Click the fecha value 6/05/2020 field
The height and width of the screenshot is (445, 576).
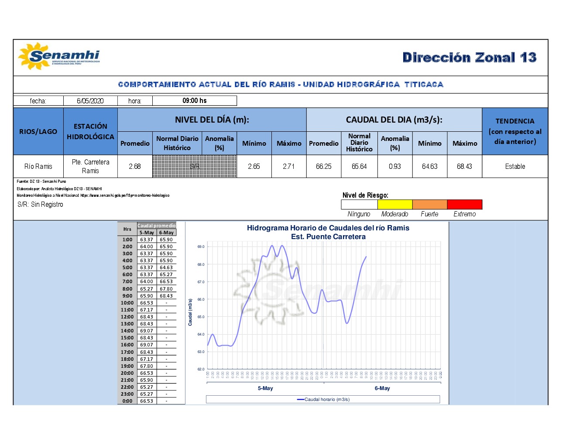[x=90, y=101]
